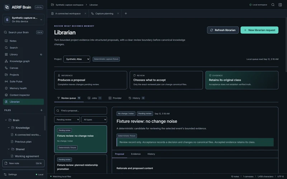The width and height of the screenshot is (287, 179).
Task: Click the 'Chooses what to accept' review card
Action: (x=166, y=80)
